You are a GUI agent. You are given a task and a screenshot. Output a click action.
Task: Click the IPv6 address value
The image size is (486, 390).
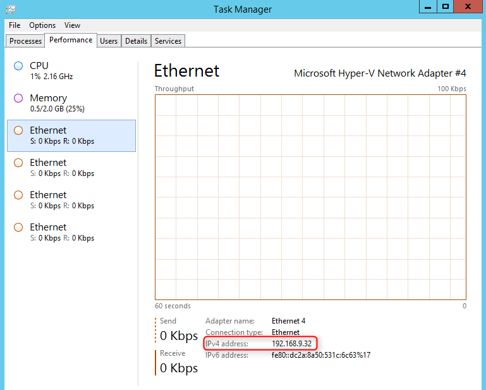tap(321, 355)
